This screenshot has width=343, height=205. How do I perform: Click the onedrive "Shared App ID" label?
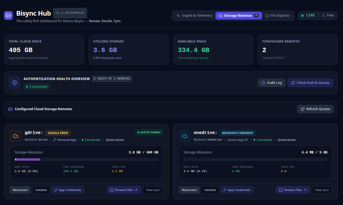click(238, 140)
